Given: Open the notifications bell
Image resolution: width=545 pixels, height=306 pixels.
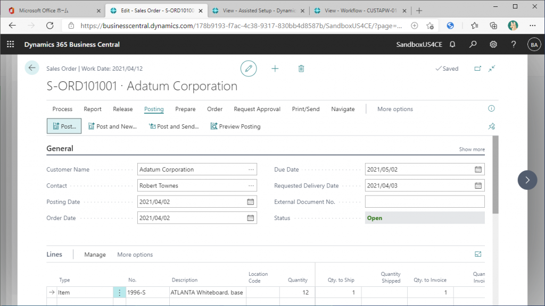Looking at the screenshot, I should click(452, 45).
